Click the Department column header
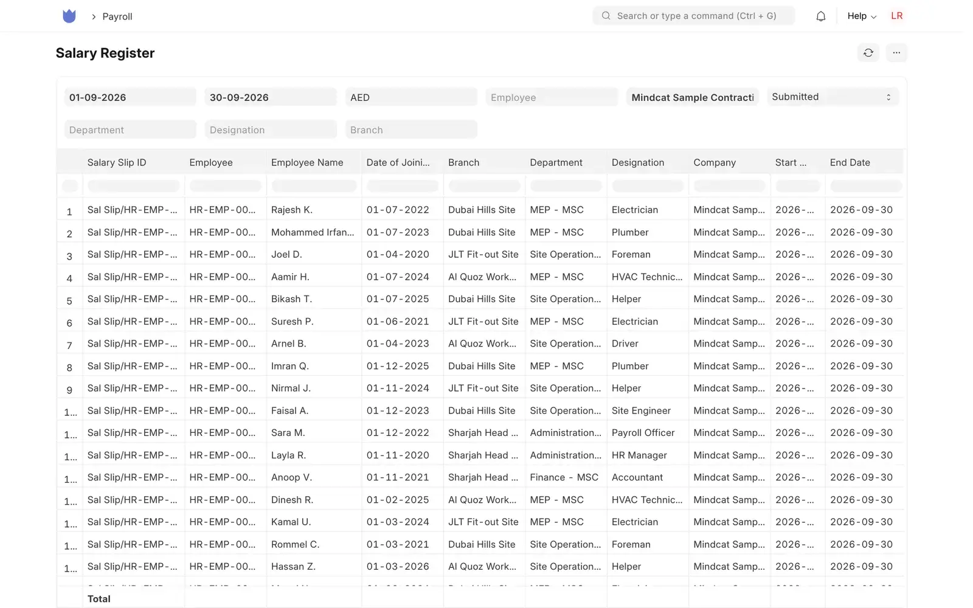The width and height of the screenshot is (973, 608). pyautogui.click(x=556, y=162)
